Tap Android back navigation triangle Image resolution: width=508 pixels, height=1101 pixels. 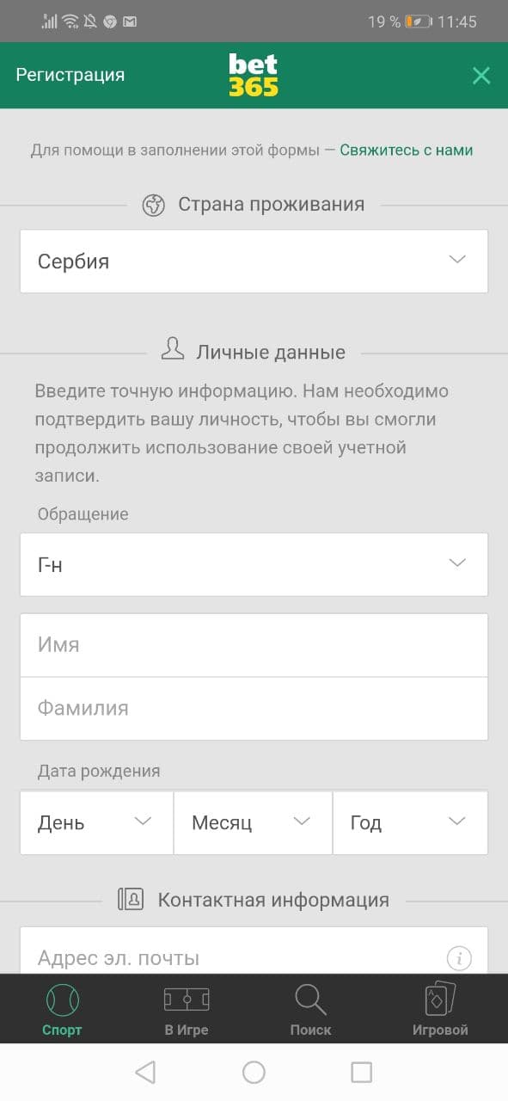coord(145,1072)
